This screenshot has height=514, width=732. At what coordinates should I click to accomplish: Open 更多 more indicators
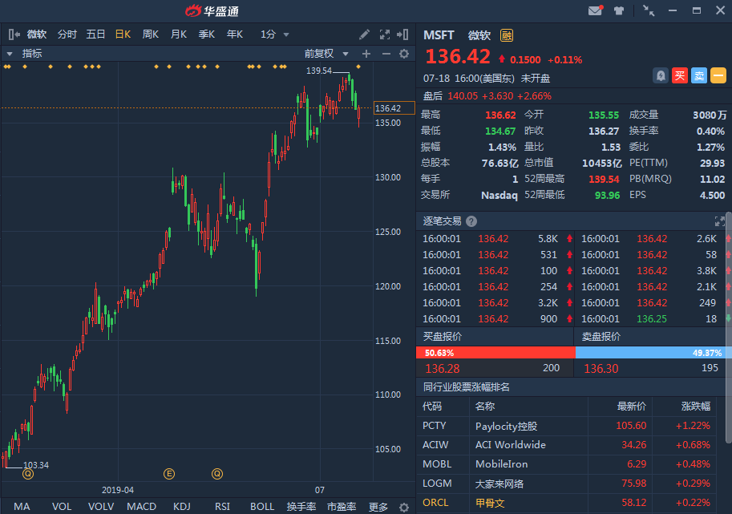378,507
